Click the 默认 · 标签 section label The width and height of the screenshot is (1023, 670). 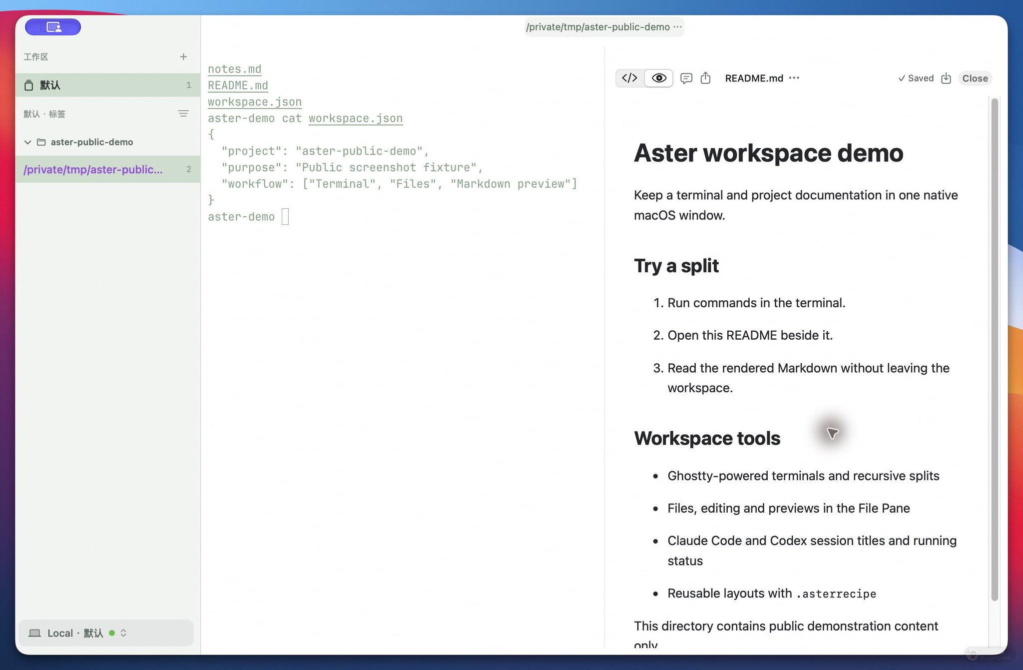[44, 114]
